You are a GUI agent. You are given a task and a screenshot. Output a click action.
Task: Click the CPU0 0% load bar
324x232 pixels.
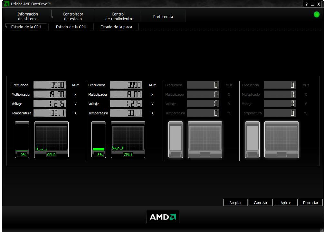coord(22,140)
